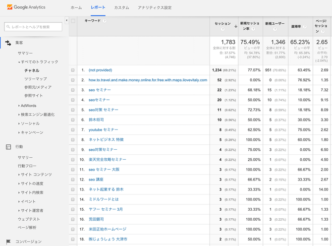Open the アナリティクス設定 tab
This screenshot has height=246, width=332.
click(155, 8)
